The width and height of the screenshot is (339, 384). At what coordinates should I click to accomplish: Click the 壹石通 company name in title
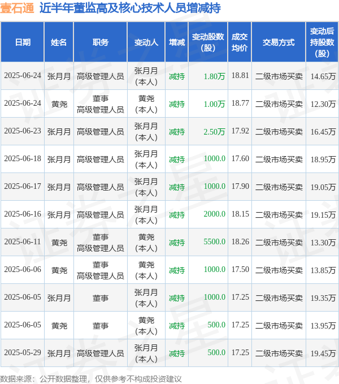click(17, 8)
